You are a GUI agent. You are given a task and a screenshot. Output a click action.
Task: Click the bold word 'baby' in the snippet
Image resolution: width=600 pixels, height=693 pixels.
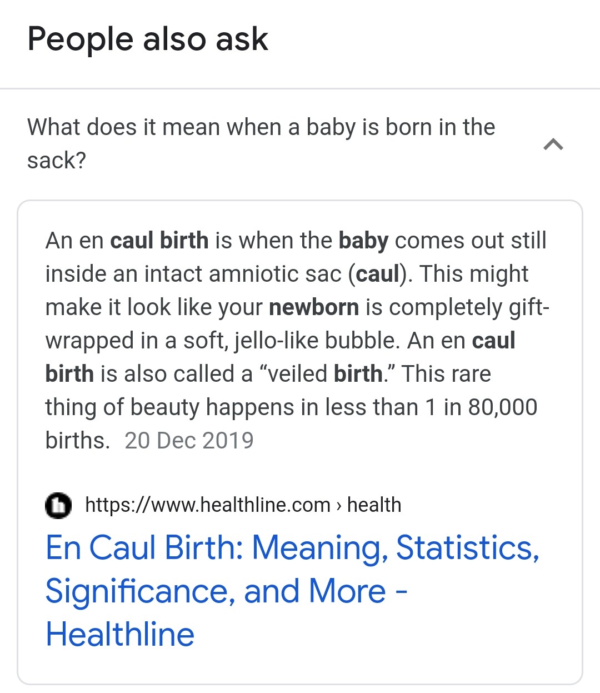point(363,241)
